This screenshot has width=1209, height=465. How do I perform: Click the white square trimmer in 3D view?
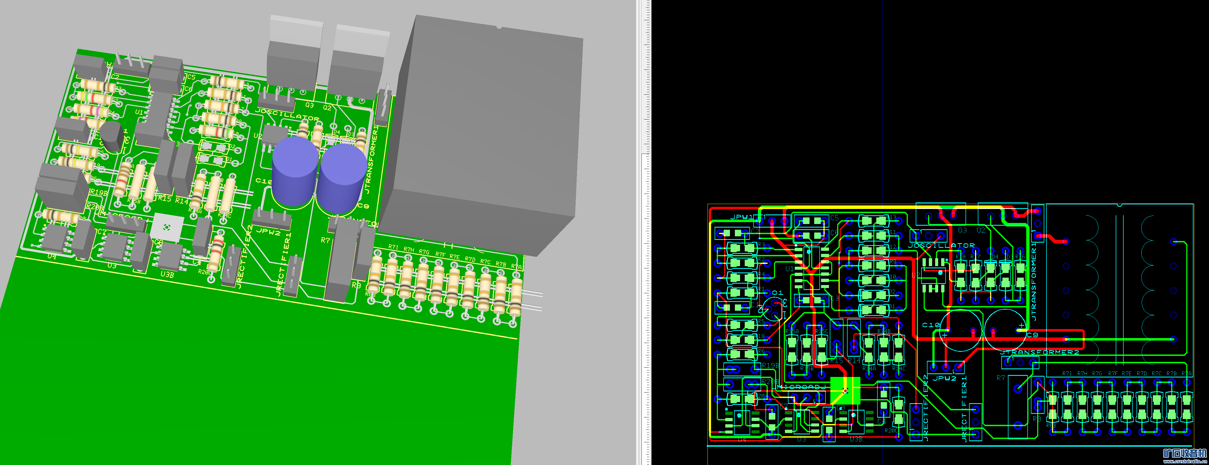point(167,228)
